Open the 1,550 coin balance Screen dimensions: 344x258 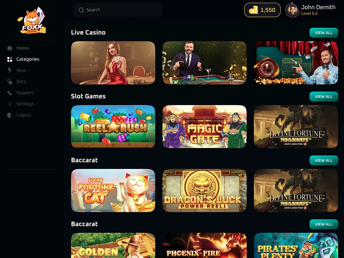pos(262,10)
